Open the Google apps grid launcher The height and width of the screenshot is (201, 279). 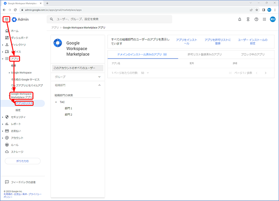click(265, 20)
